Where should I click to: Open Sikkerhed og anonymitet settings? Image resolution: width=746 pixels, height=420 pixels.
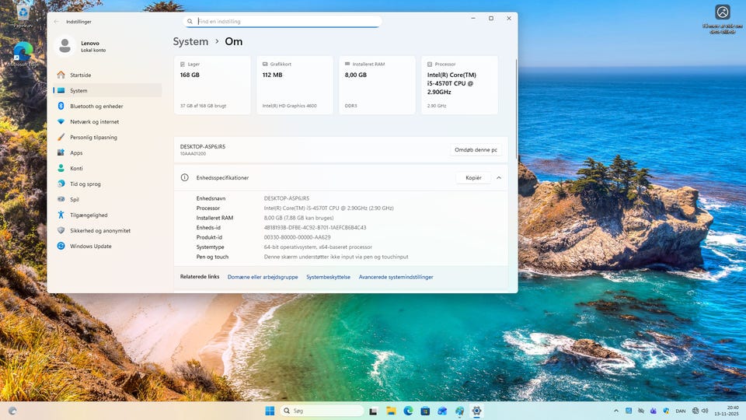point(99,231)
